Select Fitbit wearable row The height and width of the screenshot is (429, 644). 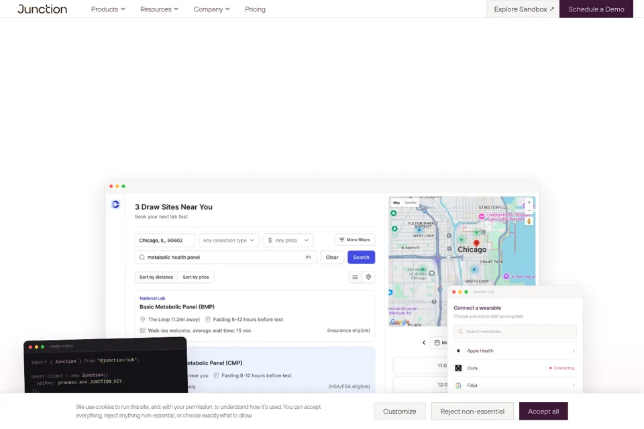(515, 385)
